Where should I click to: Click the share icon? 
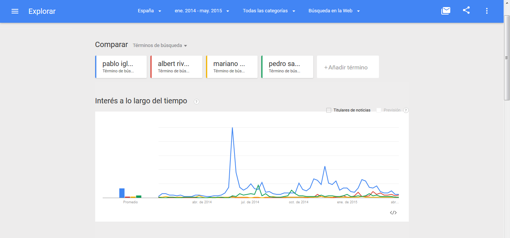pos(466,10)
